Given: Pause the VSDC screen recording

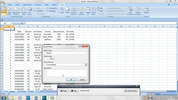Looking at the screenshot, I should point(64,91).
